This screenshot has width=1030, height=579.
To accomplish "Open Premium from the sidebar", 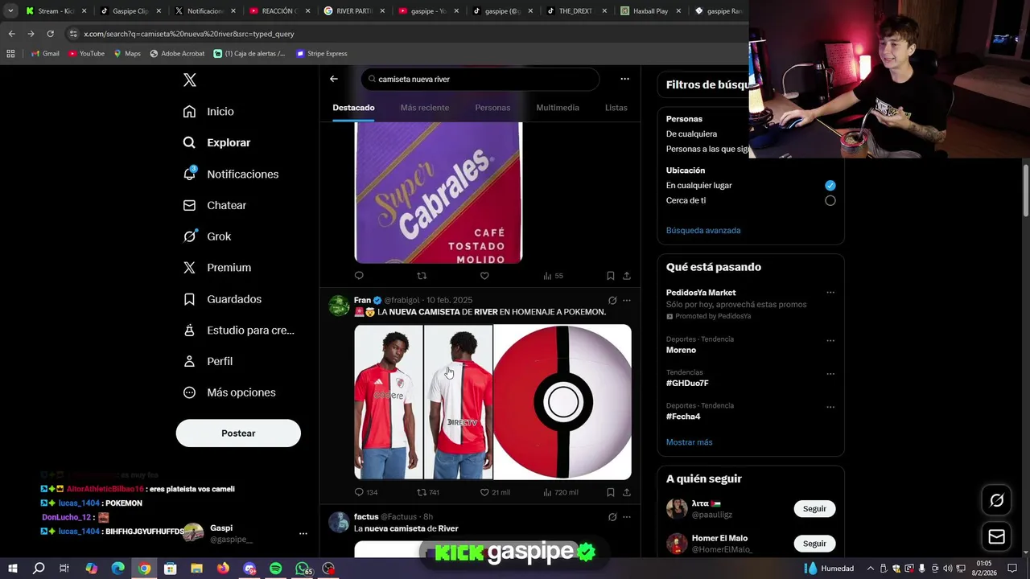I will pos(216,267).
